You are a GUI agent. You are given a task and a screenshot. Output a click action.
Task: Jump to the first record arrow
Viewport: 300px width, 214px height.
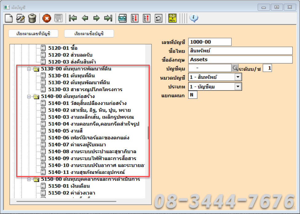point(73,18)
